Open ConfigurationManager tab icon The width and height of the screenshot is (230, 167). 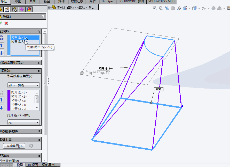click(14, 10)
